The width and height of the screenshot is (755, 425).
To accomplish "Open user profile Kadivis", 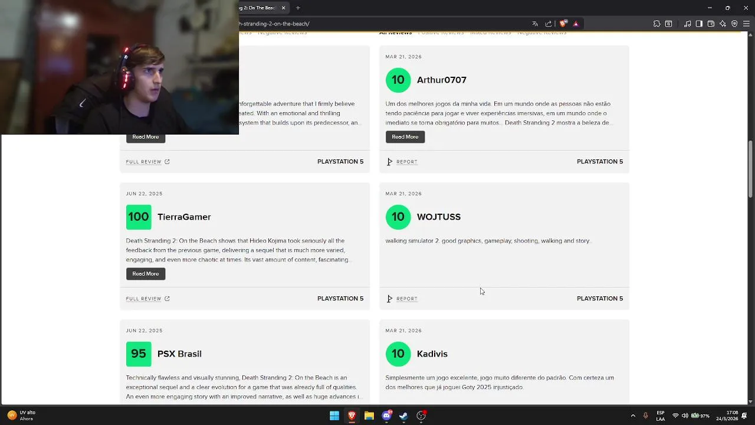I will pos(432,354).
